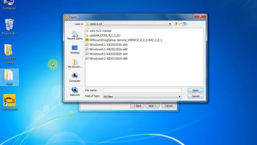The image size is (257, 145).
Task: Launch the Volkswagen diagnostic shortcut
Action: 9,102
